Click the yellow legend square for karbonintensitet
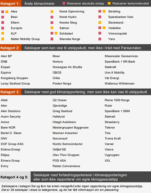Screen dimensions: 151x193 tap(109, 3)
